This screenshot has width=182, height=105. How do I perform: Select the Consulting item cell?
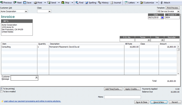click(19, 47)
